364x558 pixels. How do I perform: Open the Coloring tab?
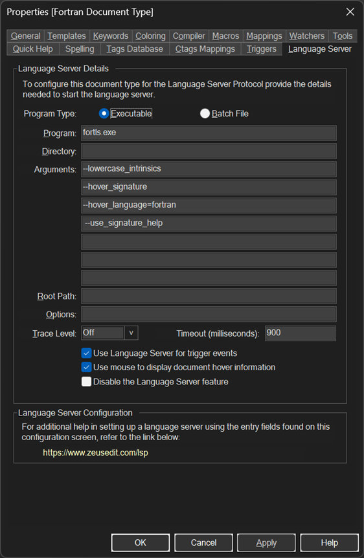click(150, 36)
